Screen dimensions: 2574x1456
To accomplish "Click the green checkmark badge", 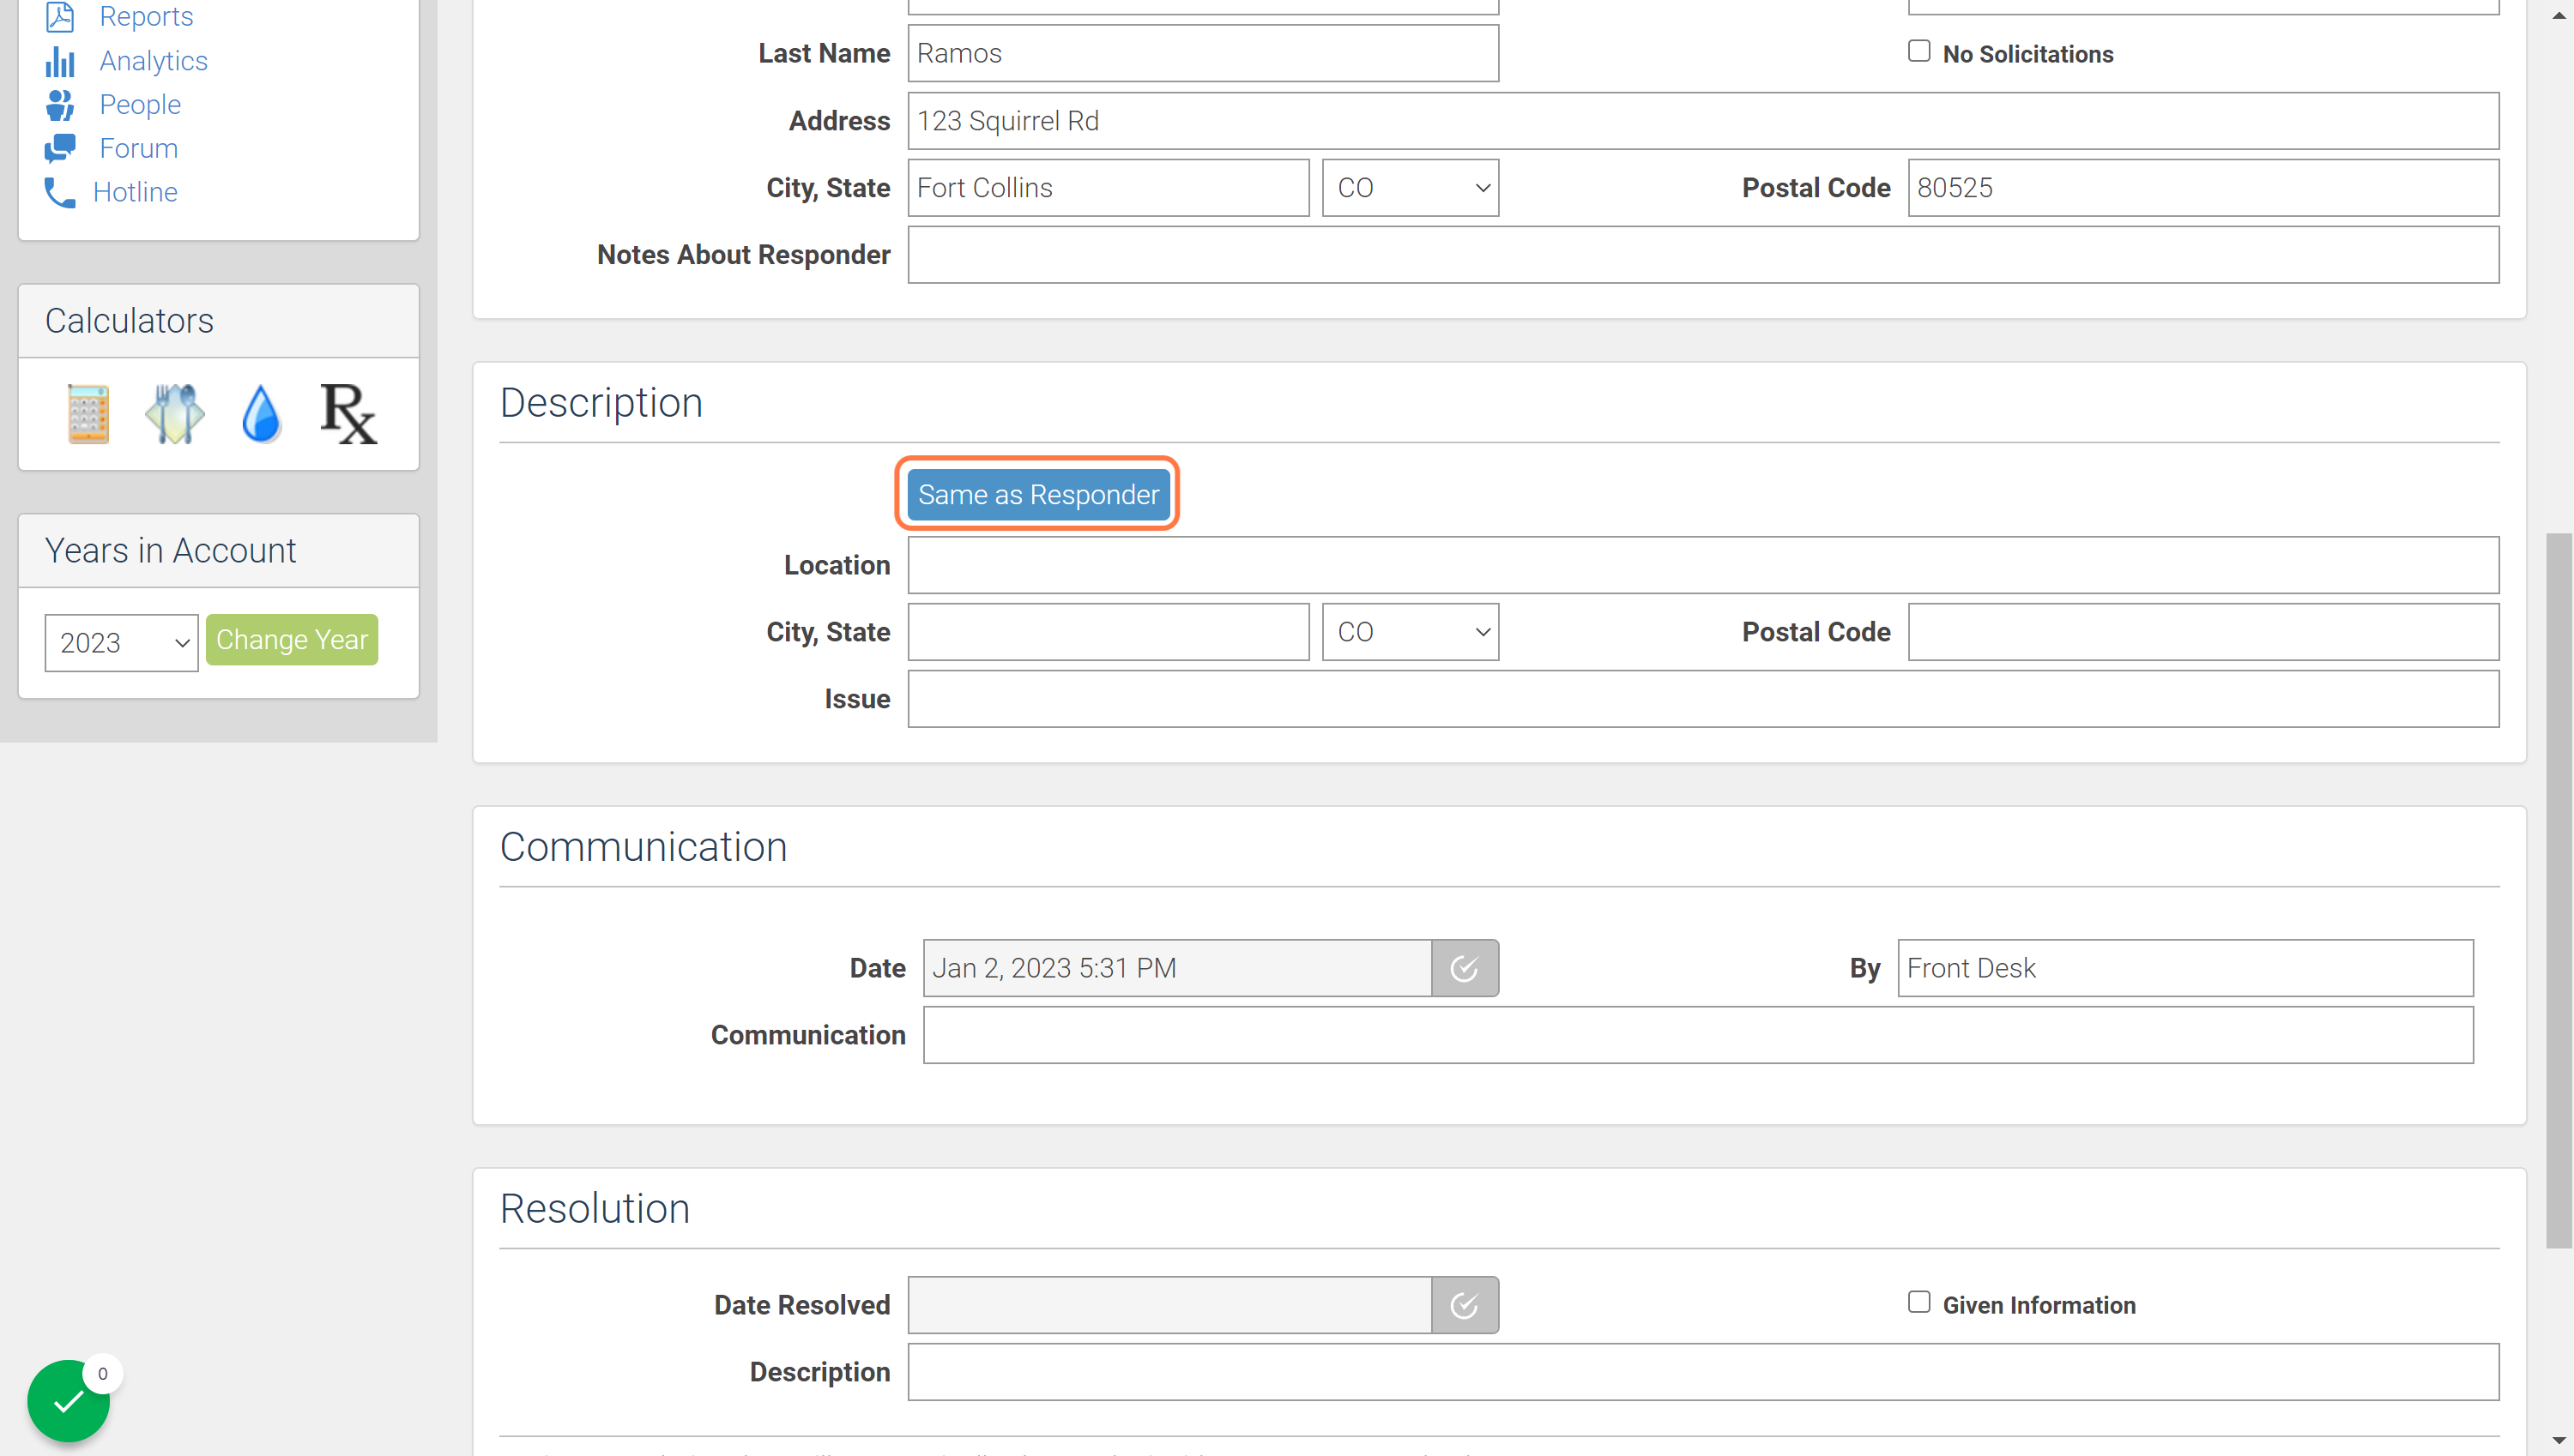I will coord(68,1401).
